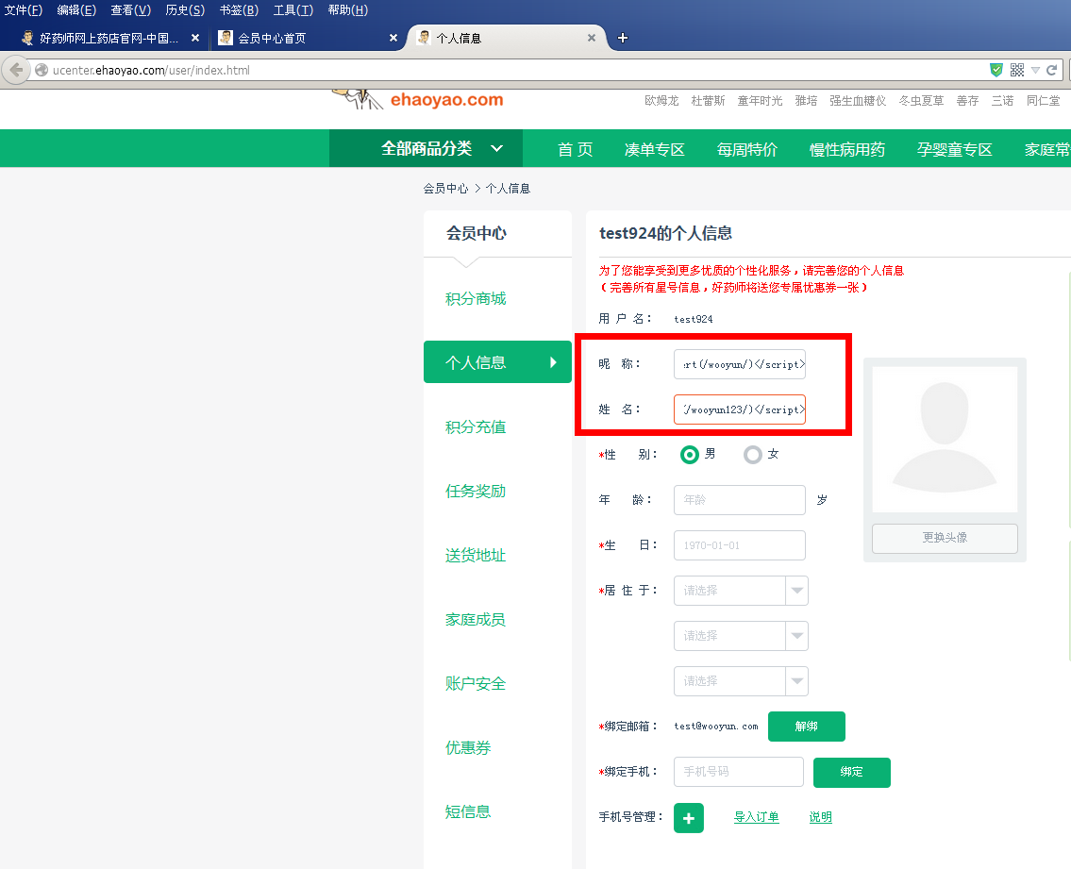Click the green plus add-phone icon
Screen dimensions: 1071x869
(x=689, y=818)
